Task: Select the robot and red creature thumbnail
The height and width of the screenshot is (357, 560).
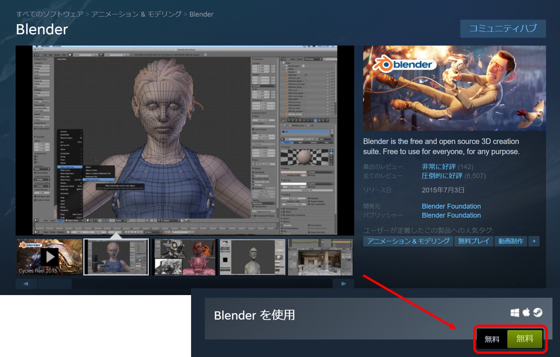Action: (x=185, y=257)
